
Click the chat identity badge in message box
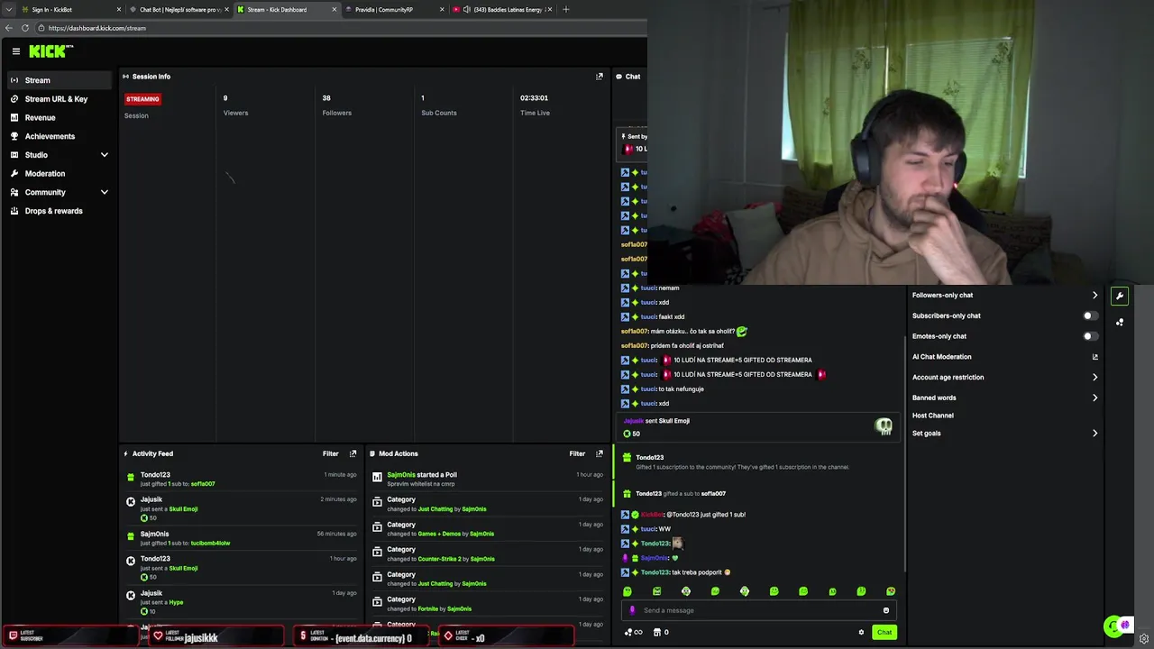[x=632, y=610]
